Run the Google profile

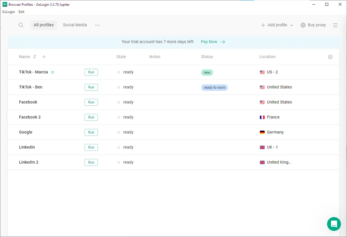coord(91,132)
